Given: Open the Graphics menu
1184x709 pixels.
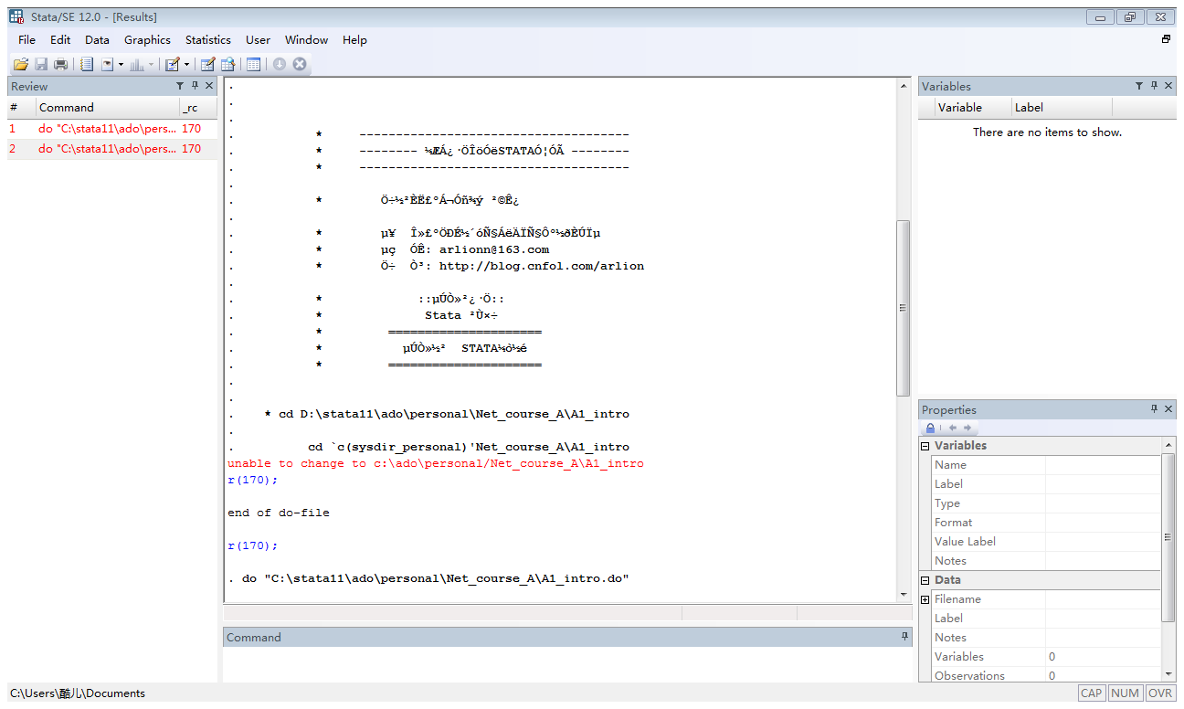Looking at the screenshot, I should [x=147, y=39].
